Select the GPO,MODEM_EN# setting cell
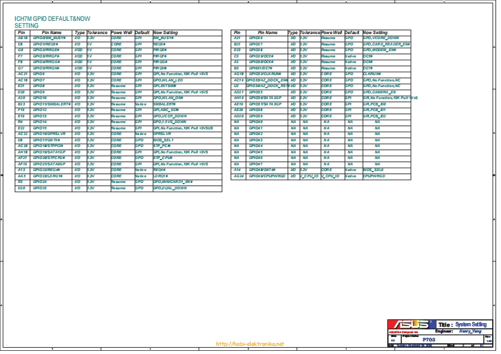 [x=380, y=50]
